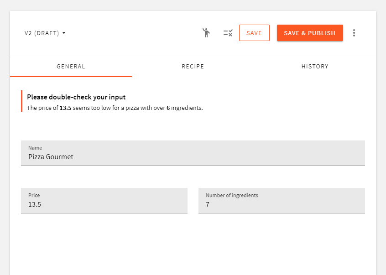Expand the V2 (DRAFT) version selector
Screen dimensions: 386x275
click(43, 33)
